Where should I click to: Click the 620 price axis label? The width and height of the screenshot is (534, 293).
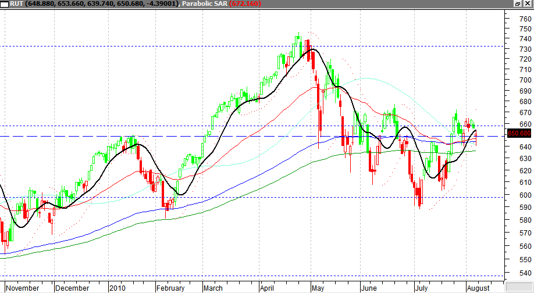point(525,171)
